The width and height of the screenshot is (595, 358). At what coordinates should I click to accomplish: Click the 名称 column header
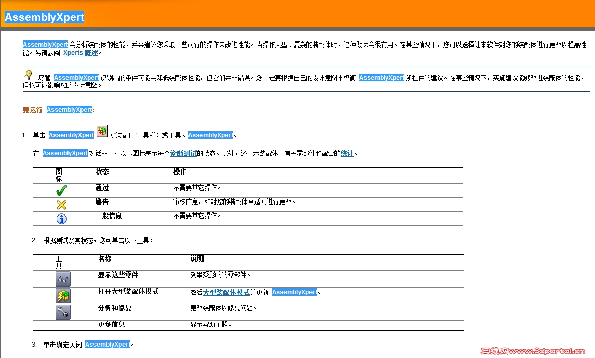click(105, 259)
